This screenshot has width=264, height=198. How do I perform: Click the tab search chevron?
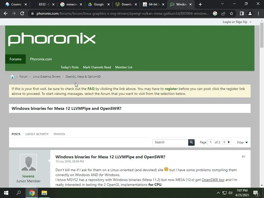click(x=222, y=4)
